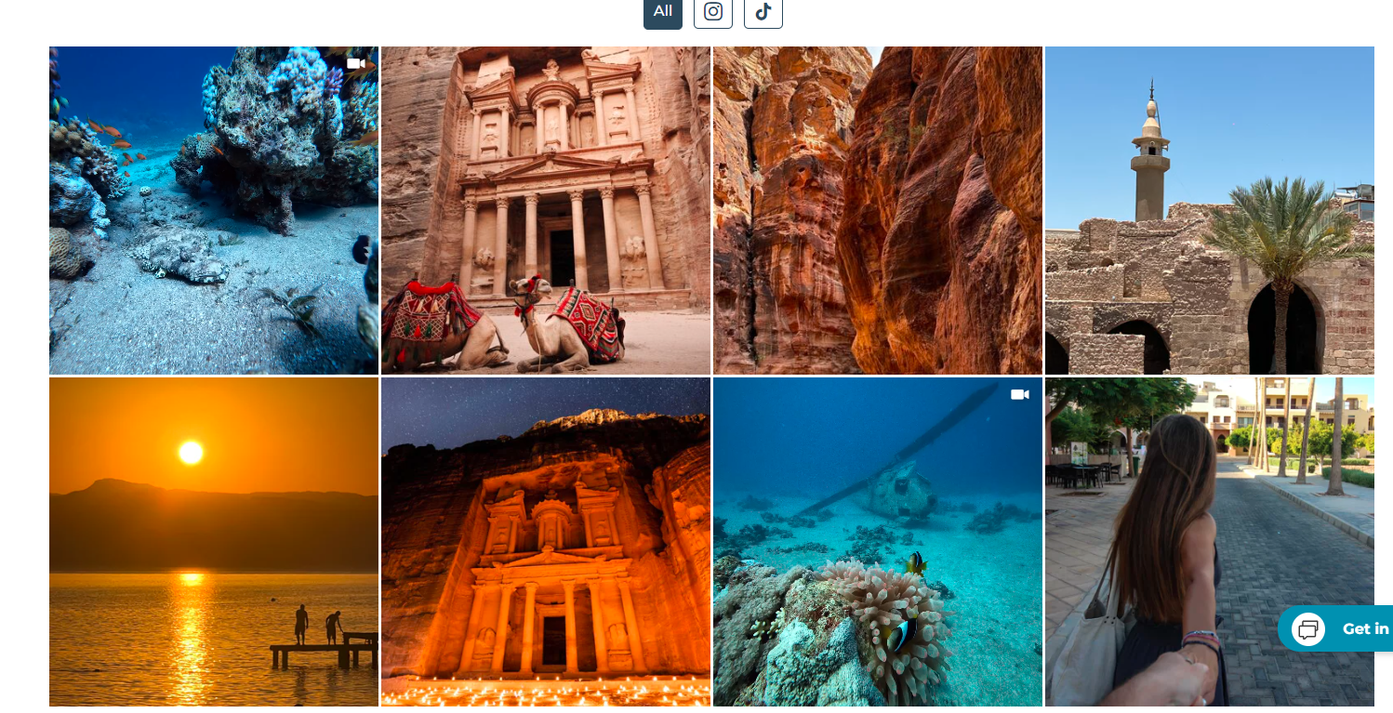
Task: Open the underwater coral reef video post
Action: tap(213, 209)
